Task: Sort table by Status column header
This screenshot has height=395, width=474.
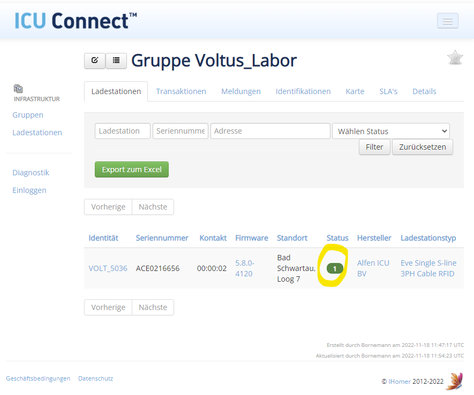Action: tap(337, 238)
